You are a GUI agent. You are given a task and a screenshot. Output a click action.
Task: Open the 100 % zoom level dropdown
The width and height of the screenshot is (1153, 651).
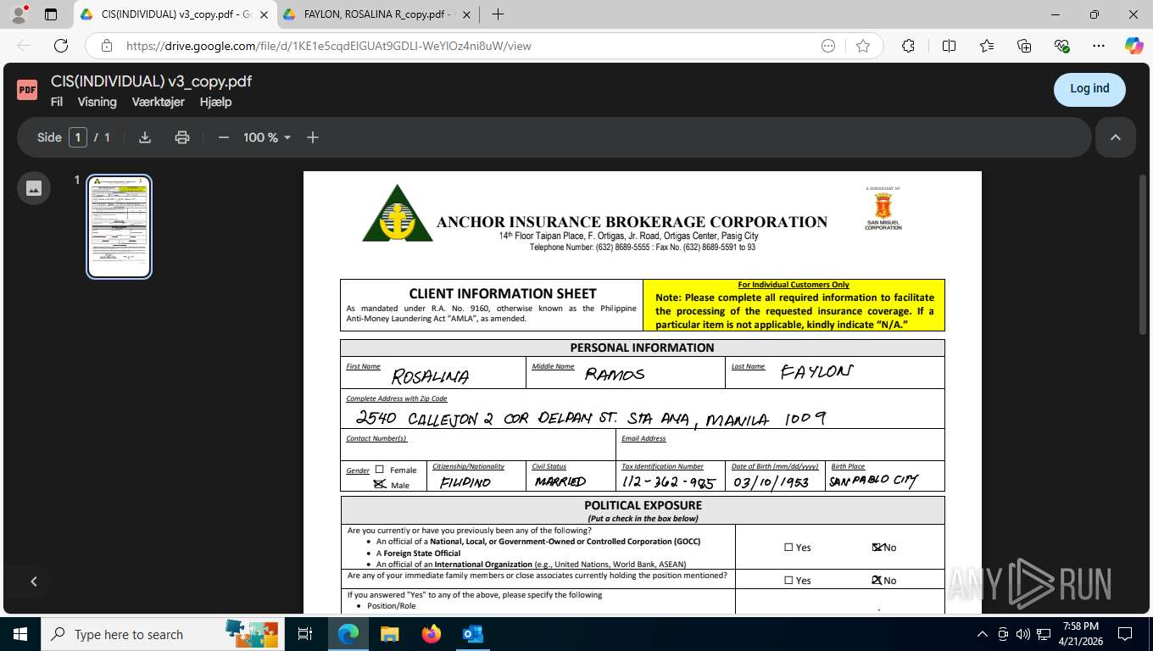pos(267,137)
